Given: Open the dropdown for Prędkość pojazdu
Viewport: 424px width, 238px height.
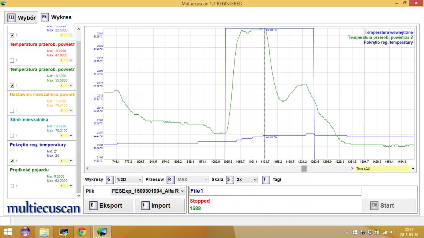Looking at the screenshot, I should tap(71, 186).
